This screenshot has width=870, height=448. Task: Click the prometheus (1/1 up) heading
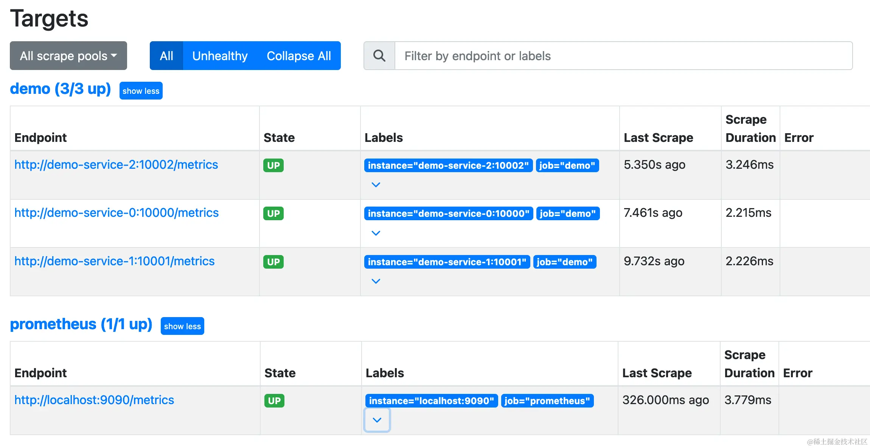pyautogui.click(x=81, y=324)
